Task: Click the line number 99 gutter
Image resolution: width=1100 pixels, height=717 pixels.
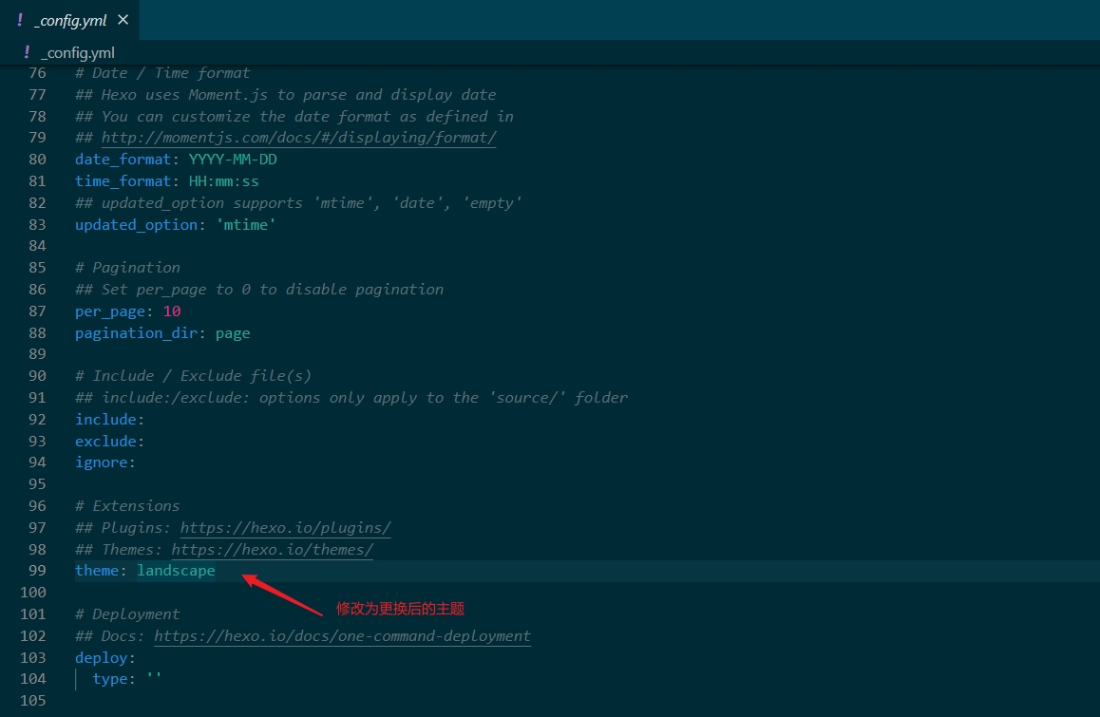Action: (36, 571)
